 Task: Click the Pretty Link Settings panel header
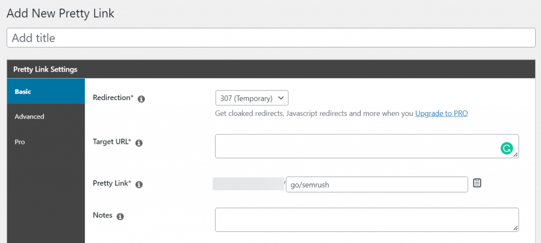(271, 69)
